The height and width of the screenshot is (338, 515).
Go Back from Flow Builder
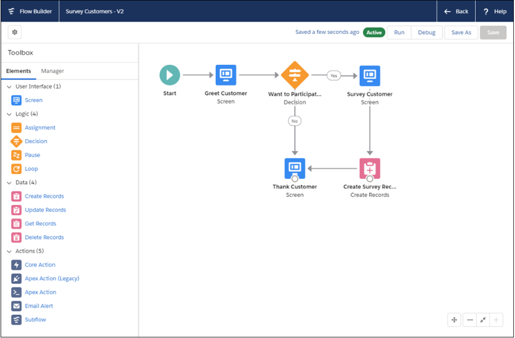click(x=456, y=11)
